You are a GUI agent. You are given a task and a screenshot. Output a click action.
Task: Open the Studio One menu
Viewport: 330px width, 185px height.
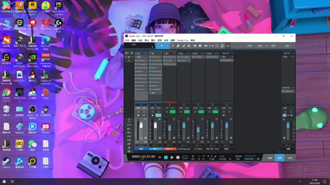[183, 40]
